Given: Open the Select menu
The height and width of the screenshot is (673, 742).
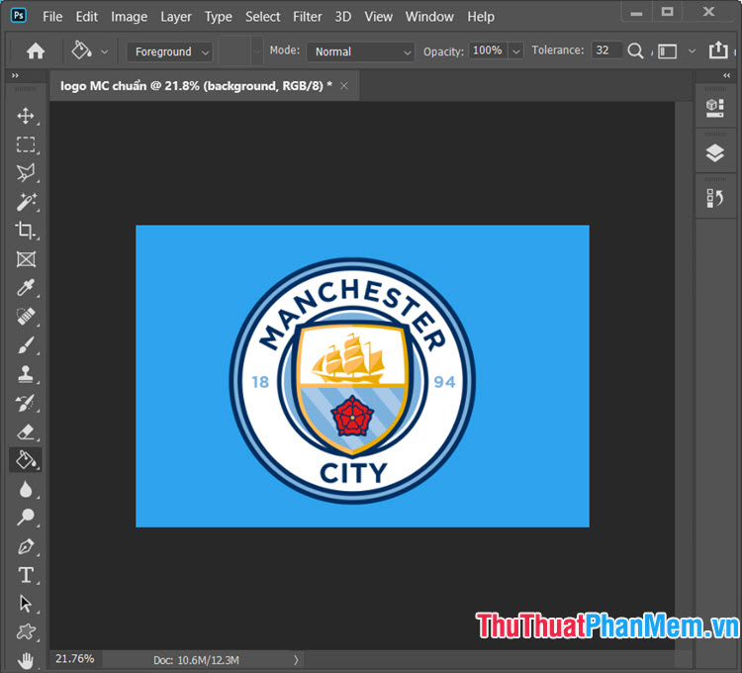Looking at the screenshot, I should coord(262,17).
